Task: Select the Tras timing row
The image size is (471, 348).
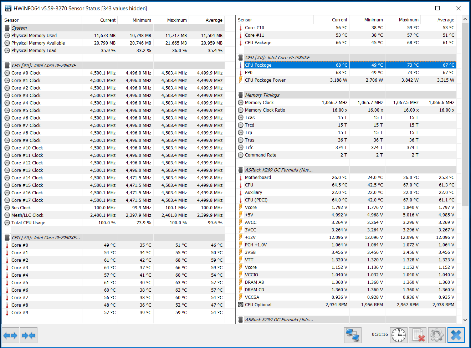Action: pyautogui.click(x=347, y=140)
